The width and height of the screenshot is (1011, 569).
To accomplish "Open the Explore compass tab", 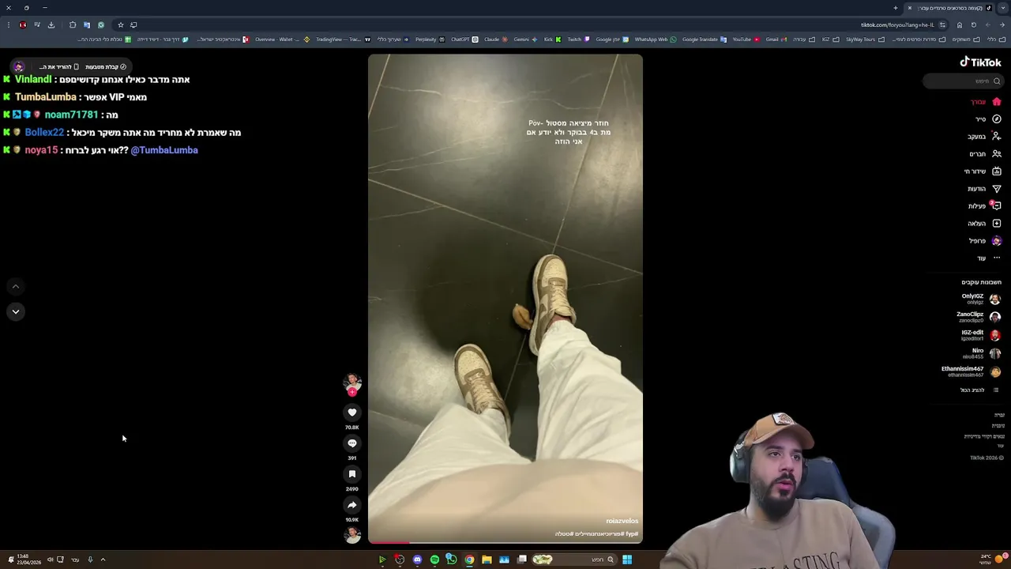I will 988,119.
